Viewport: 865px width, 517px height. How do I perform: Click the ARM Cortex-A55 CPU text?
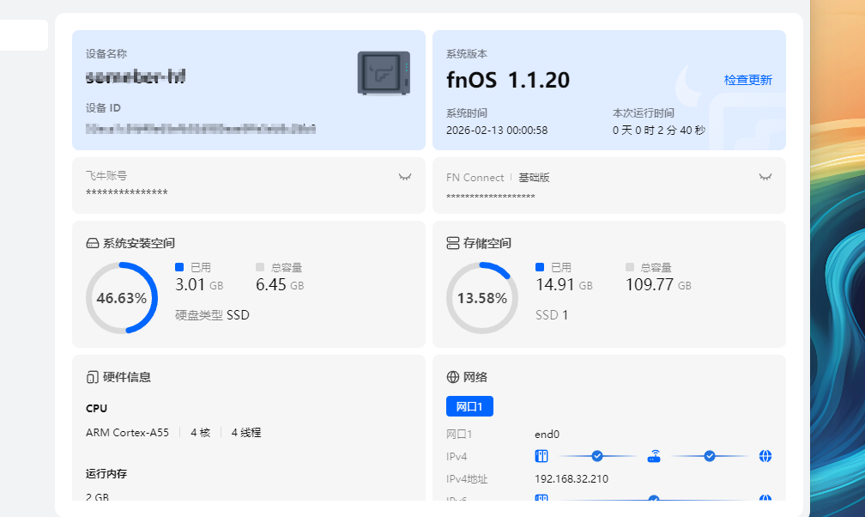[x=127, y=433]
